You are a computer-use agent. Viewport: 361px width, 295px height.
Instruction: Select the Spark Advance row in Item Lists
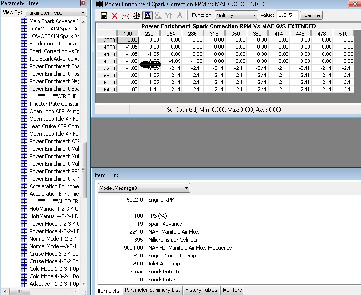[x=159, y=224]
